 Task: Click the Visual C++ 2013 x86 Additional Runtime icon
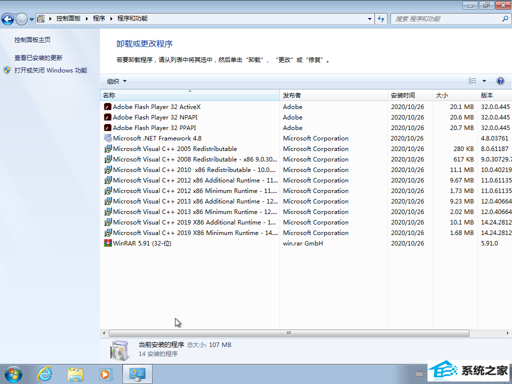[107, 201]
